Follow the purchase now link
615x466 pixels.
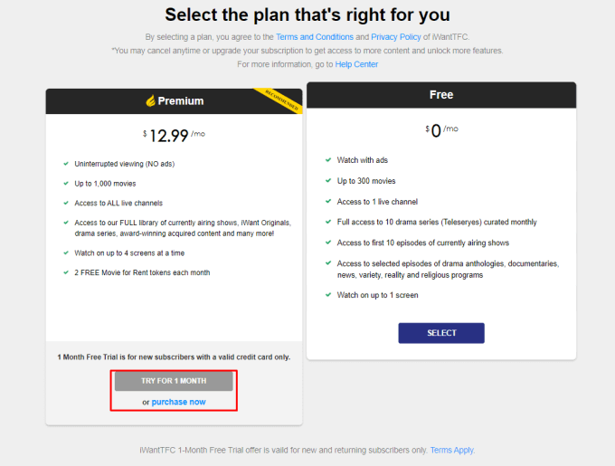pyautogui.click(x=178, y=402)
